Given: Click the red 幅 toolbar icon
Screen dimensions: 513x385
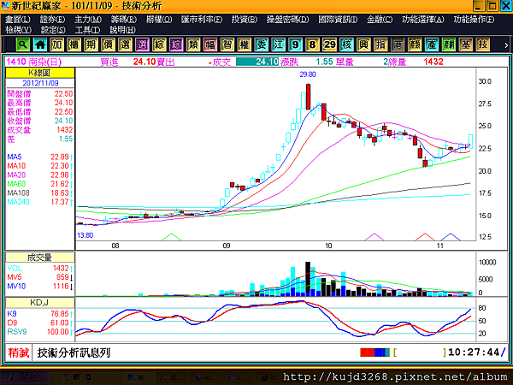Looking at the screenshot, I should click(210, 44).
